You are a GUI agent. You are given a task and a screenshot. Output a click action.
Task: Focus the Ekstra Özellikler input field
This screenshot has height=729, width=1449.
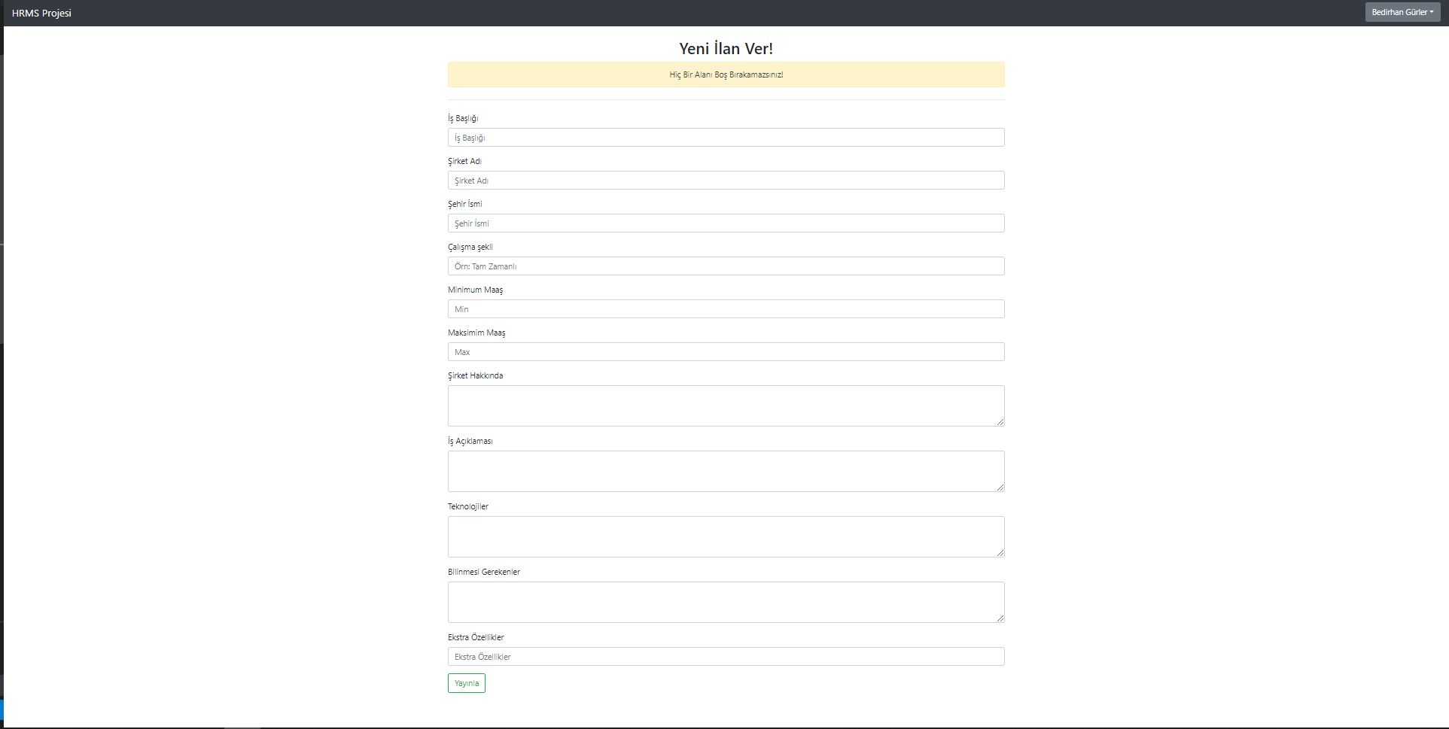[725, 656]
